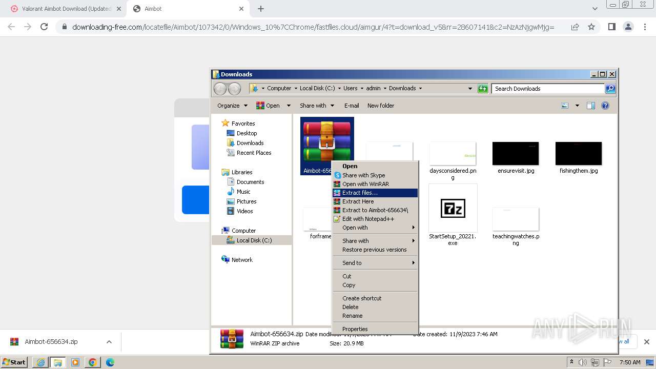Expand the Send to submenu
Viewport: 656px width, 369px height.
coord(375,263)
